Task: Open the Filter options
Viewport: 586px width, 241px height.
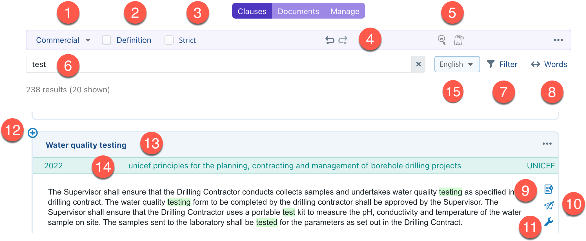Action: (x=502, y=64)
